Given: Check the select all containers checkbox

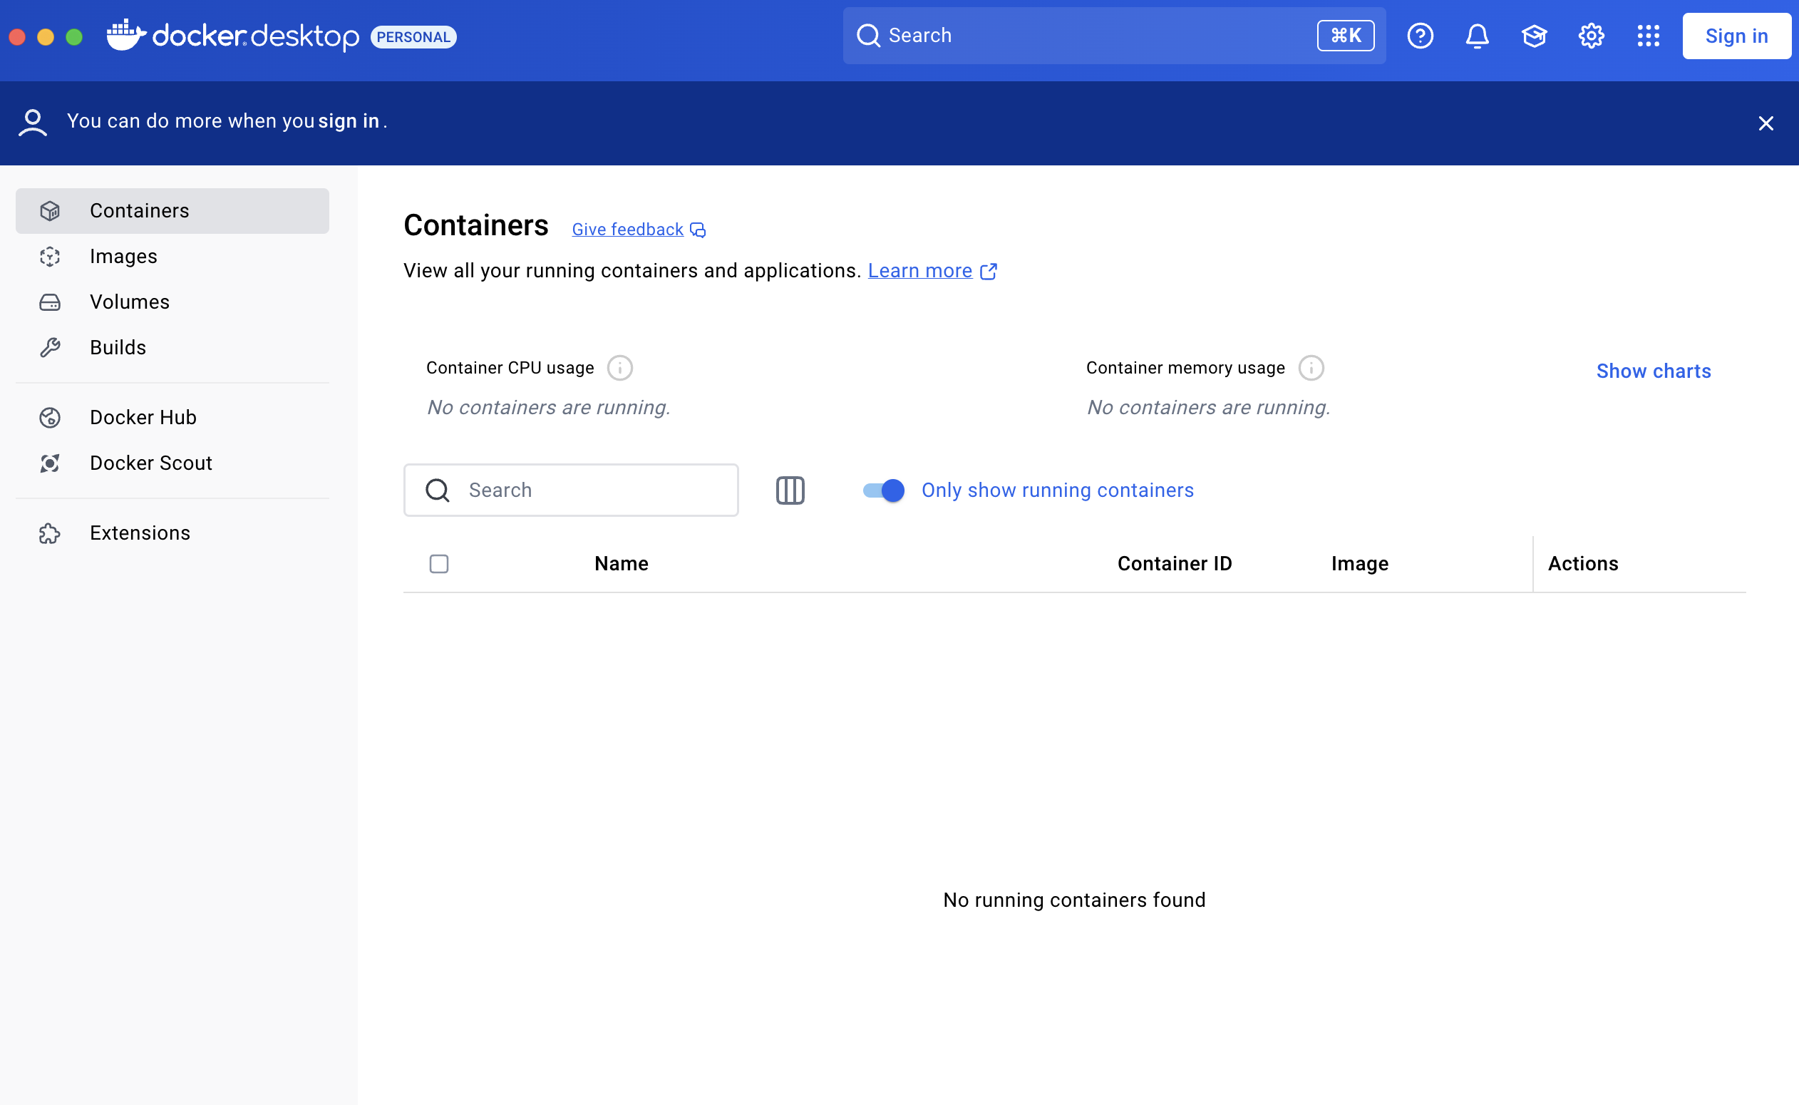Looking at the screenshot, I should (x=438, y=563).
